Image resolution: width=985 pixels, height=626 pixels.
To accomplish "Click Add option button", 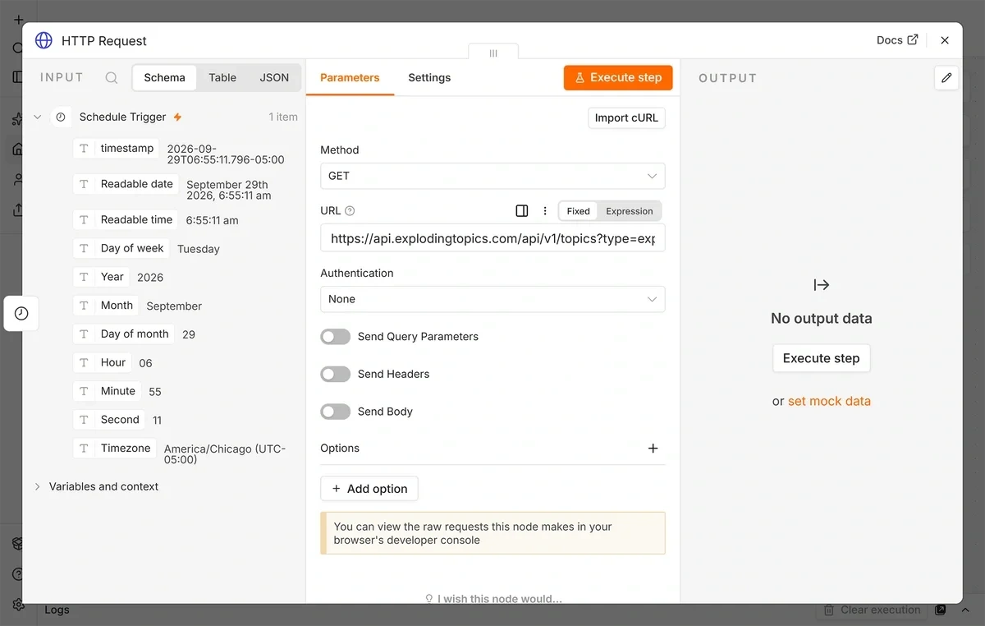I will 369,489.
